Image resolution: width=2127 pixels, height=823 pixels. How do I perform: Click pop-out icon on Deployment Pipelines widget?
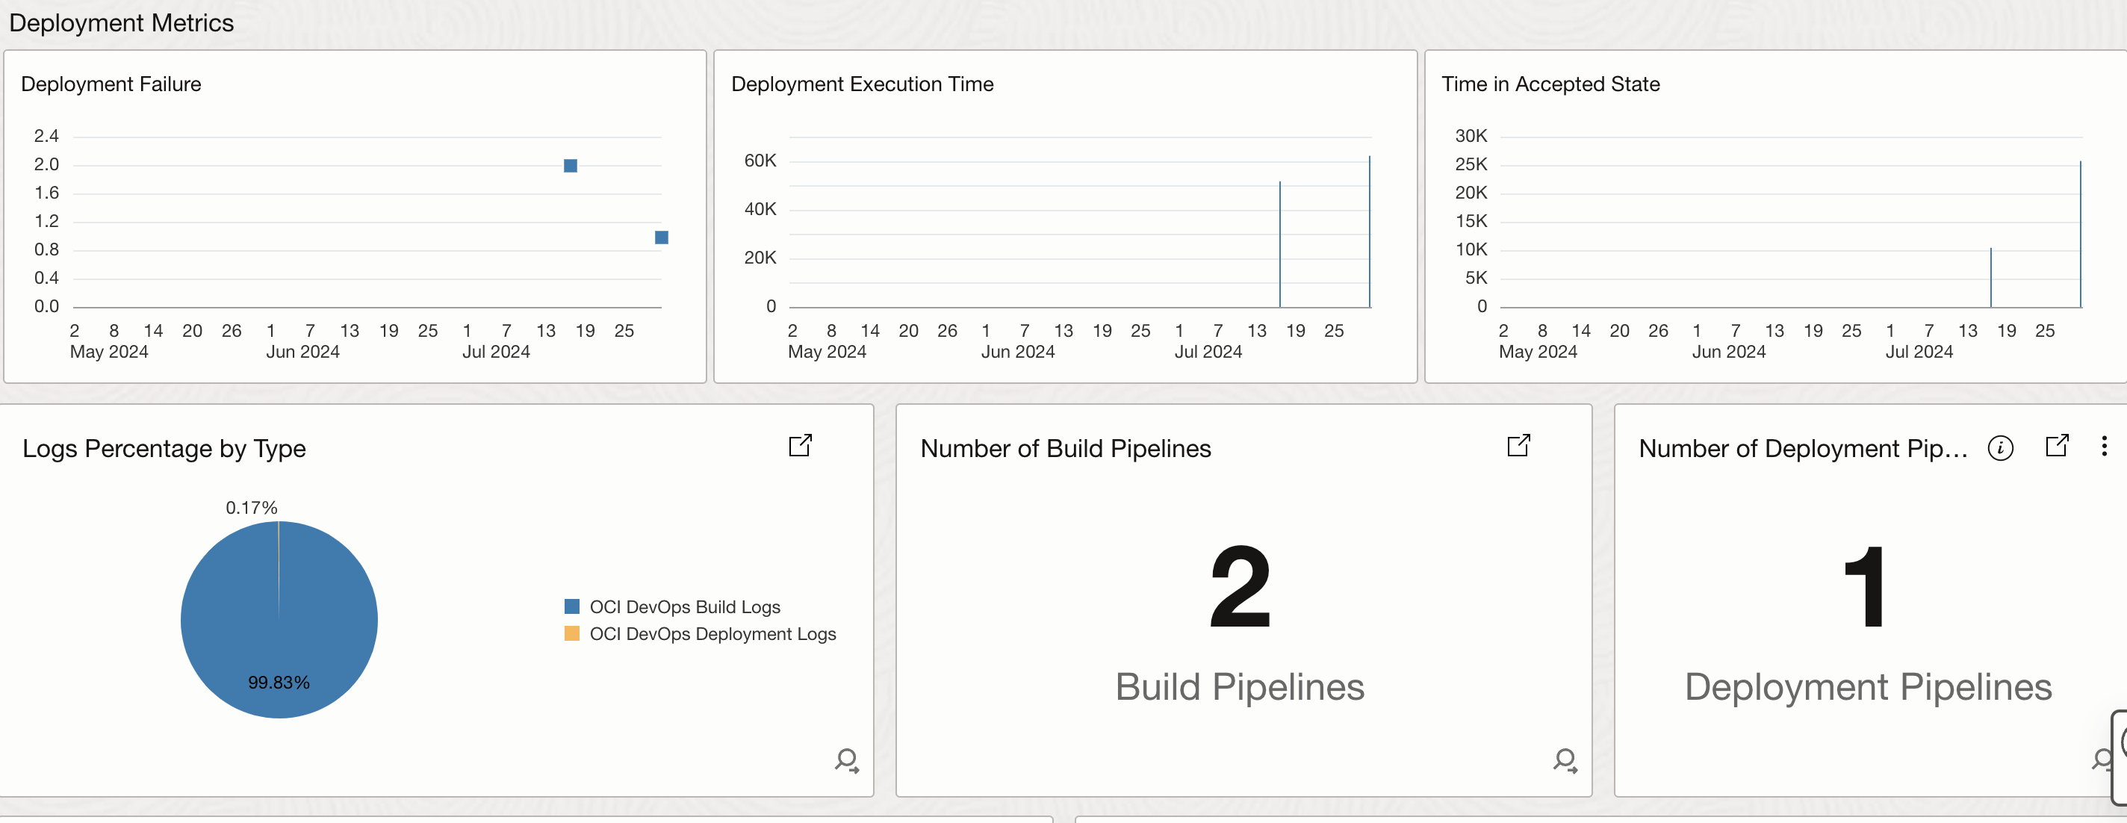pos(2056,446)
